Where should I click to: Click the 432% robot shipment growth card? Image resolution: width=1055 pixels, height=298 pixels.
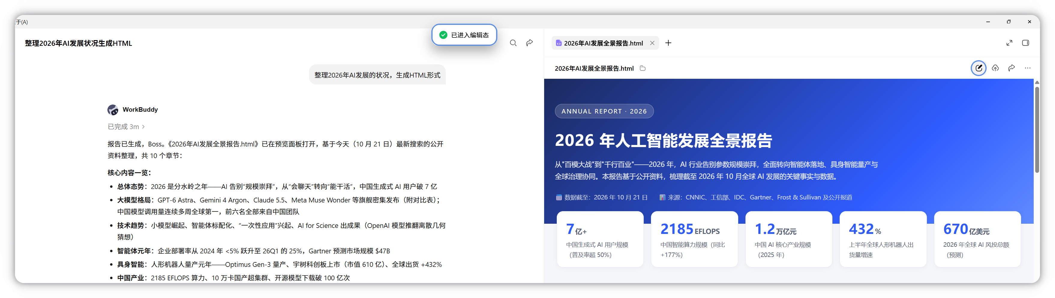883,239
